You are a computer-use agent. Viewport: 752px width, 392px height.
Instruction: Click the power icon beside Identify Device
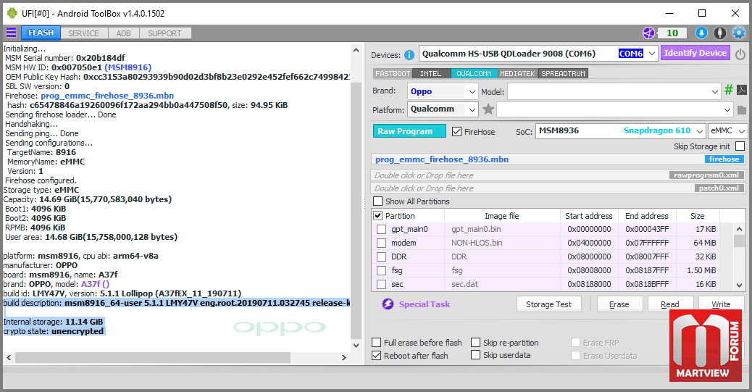coord(740,54)
